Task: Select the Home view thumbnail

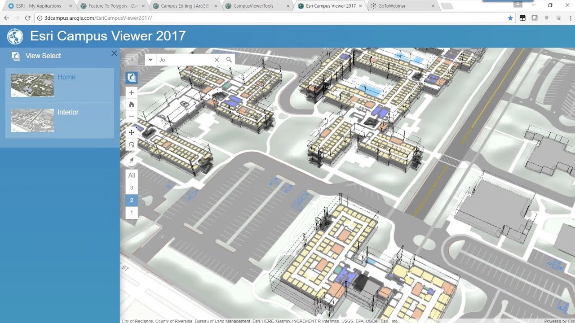Action: 32,85
